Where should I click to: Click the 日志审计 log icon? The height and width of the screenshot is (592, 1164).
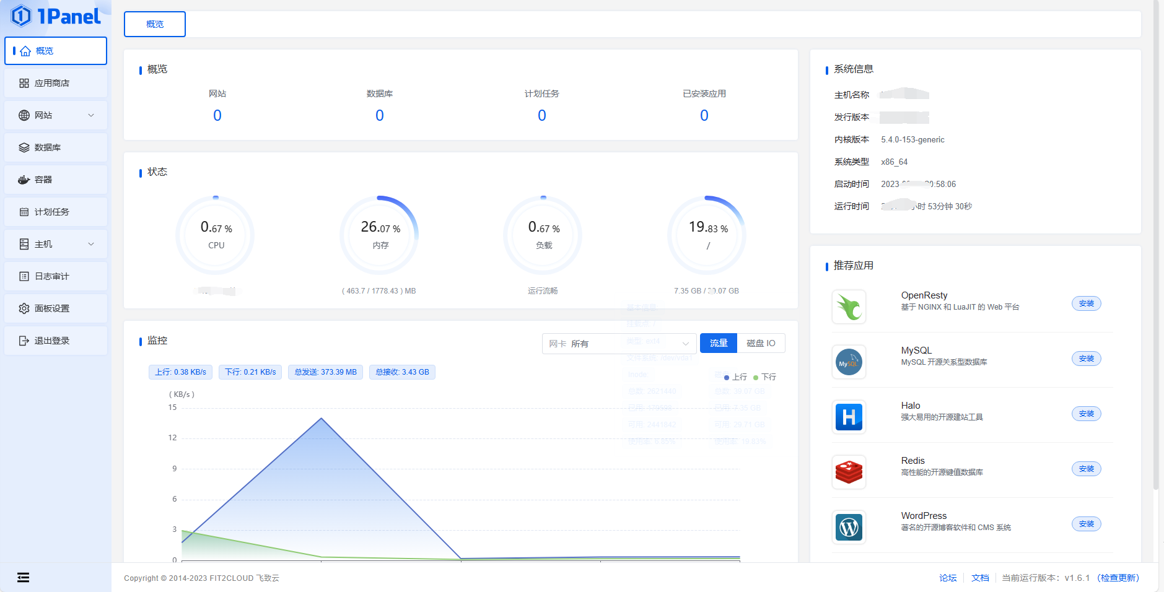click(x=24, y=276)
